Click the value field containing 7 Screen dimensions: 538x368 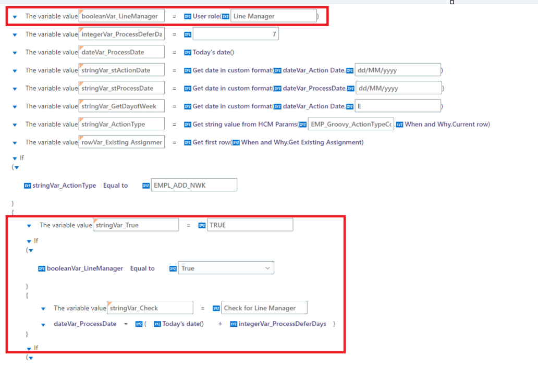(x=236, y=34)
